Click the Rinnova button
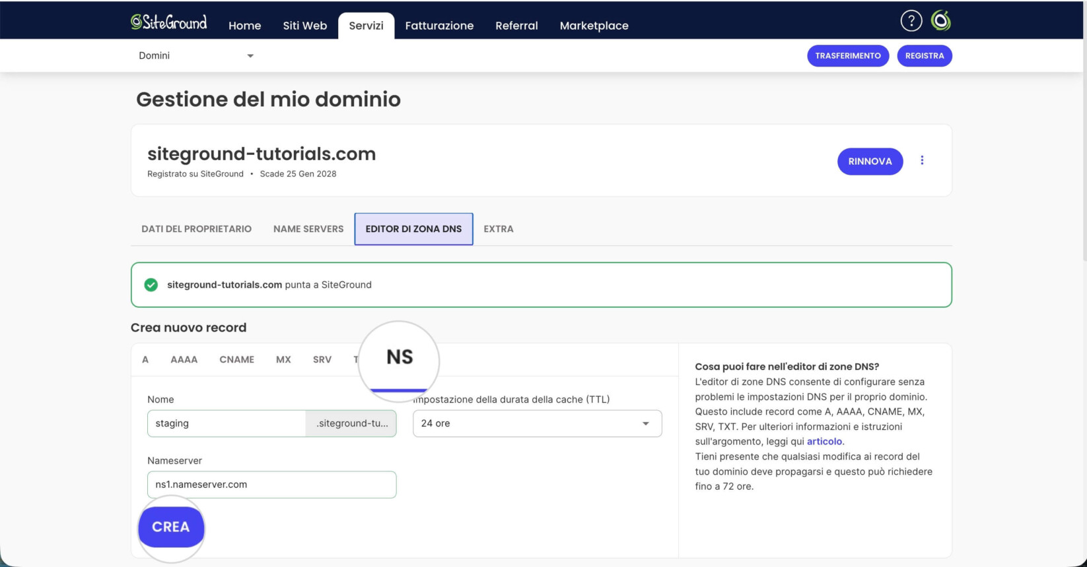Viewport: 1087px width, 567px height. pyautogui.click(x=870, y=162)
